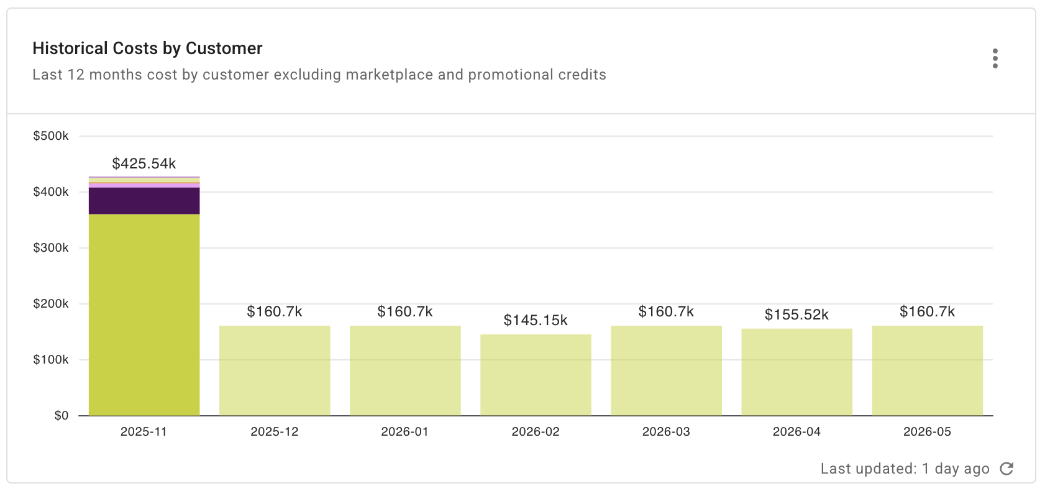Select the 2026-02 bar showing $145.15k

pyautogui.click(x=536, y=373)
